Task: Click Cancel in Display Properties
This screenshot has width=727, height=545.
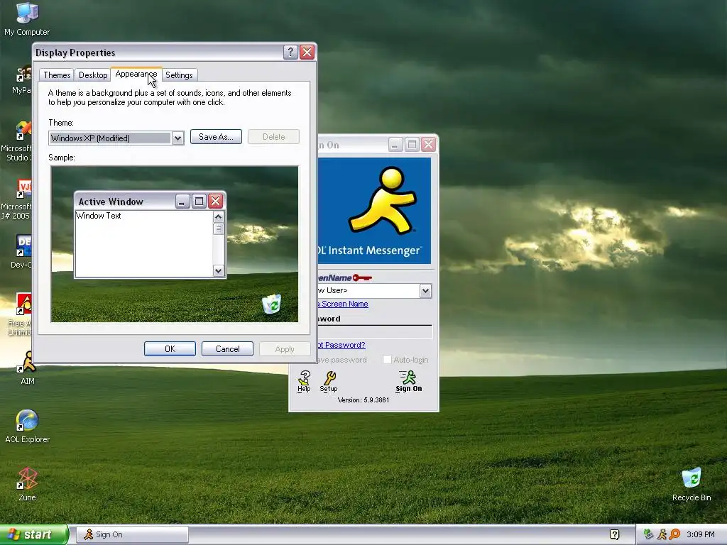Action: tap(227, 349)
